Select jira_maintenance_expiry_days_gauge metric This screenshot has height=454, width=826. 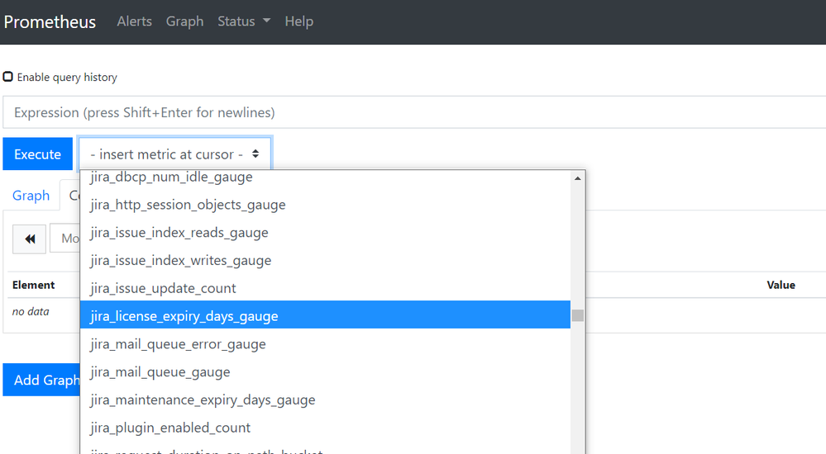tap(325, 400)
